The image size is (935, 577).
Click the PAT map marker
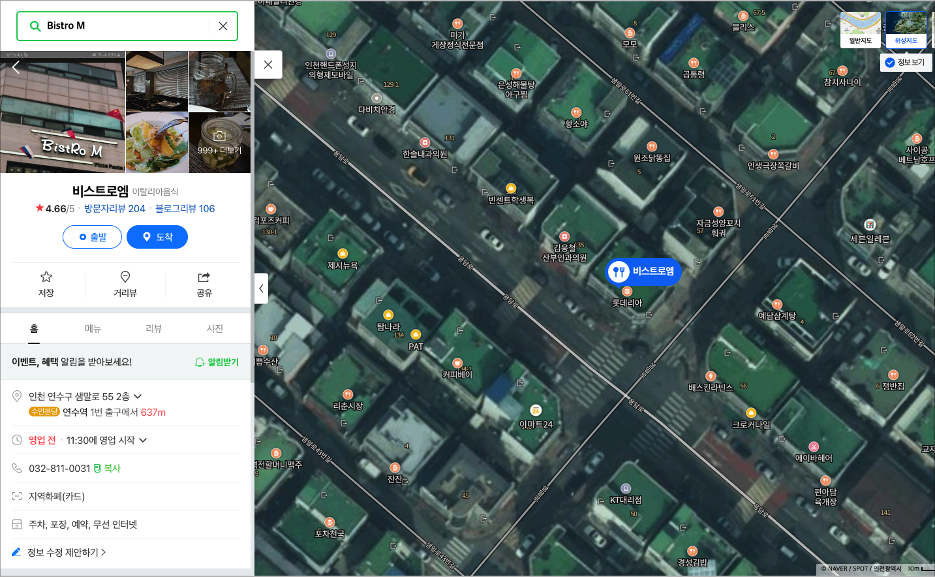[x=416, y=335]
